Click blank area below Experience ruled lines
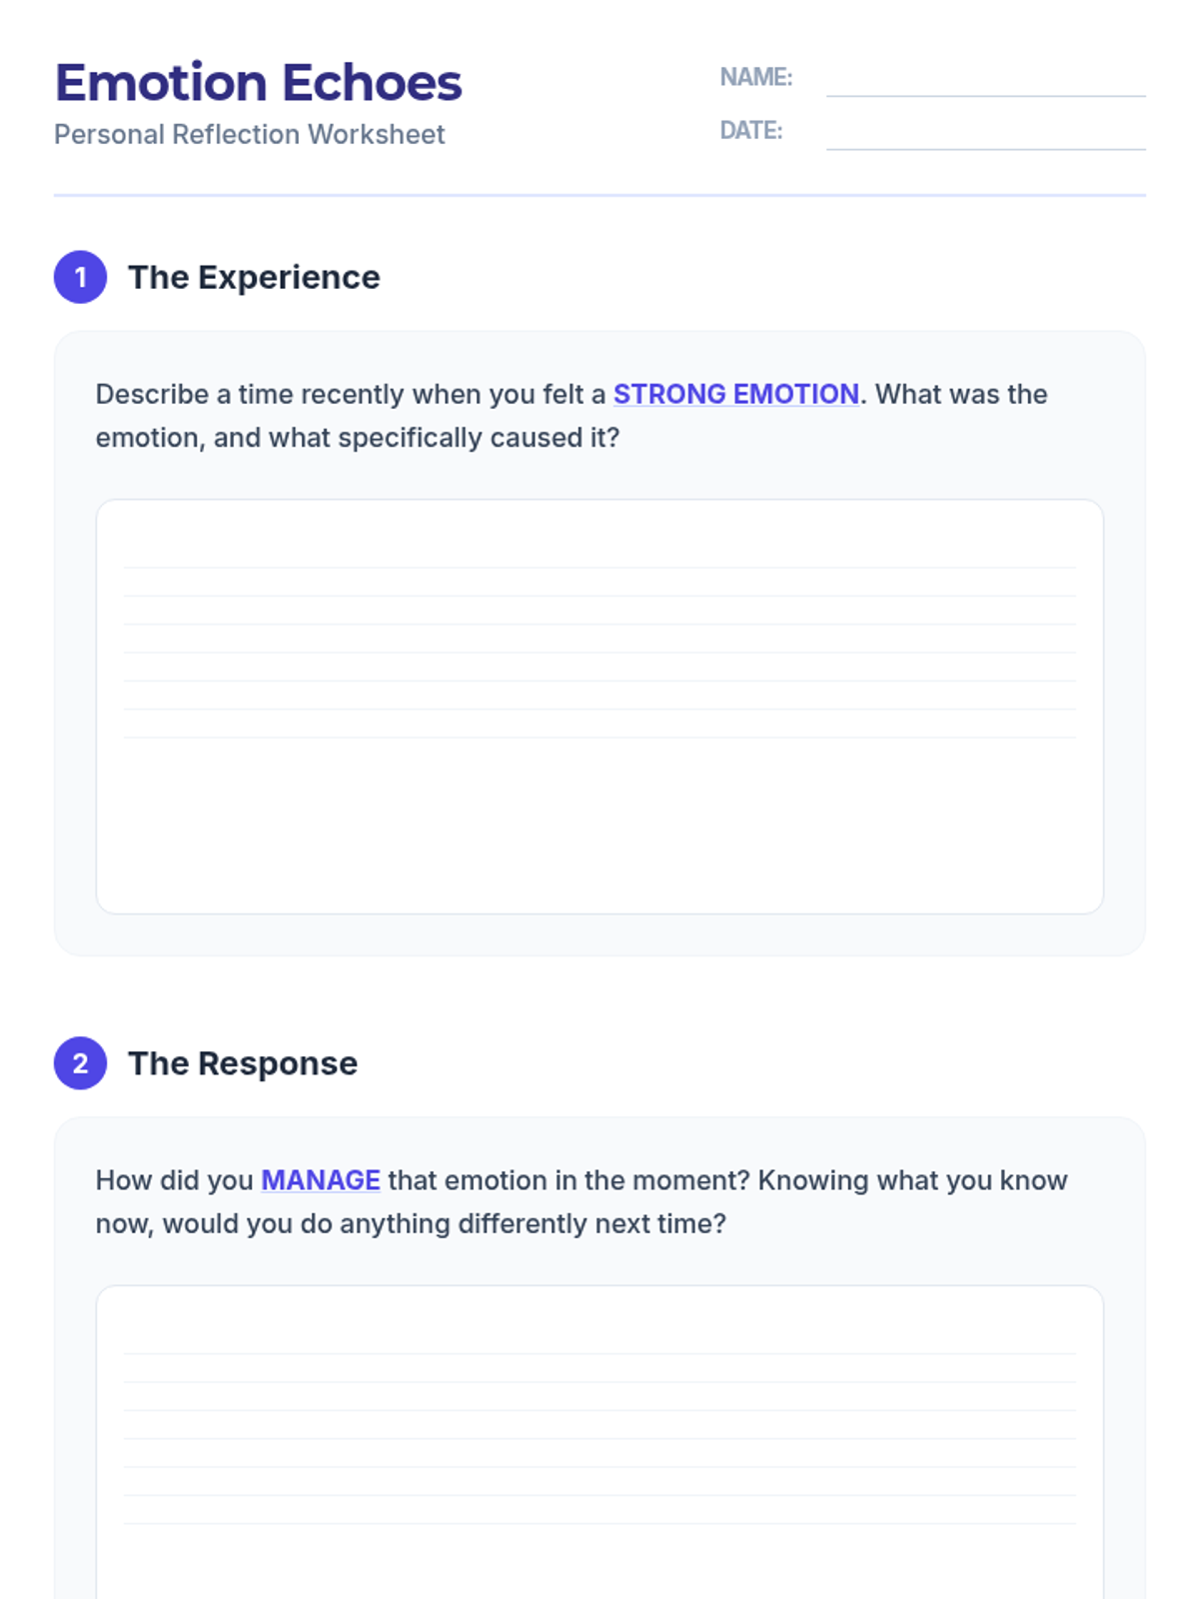This screenshot has height=1599, width=1199. (x=599, y=829)
